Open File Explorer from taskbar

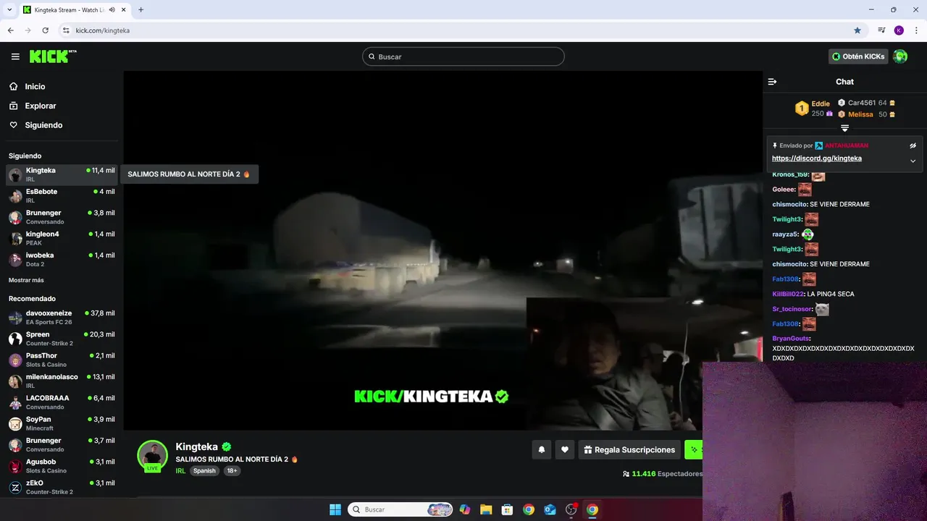(486, 509)
